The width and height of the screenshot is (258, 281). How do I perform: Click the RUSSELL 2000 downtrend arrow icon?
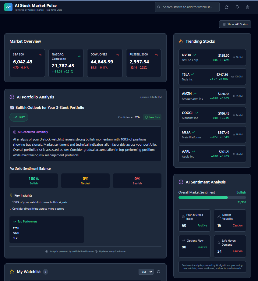(156, 55)
